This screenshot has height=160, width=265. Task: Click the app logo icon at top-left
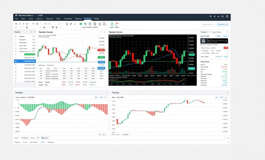coord(15,15)
